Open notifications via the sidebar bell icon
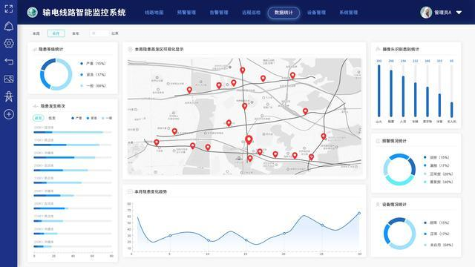Viewport: 475px width, 267px height. [9, 27]
